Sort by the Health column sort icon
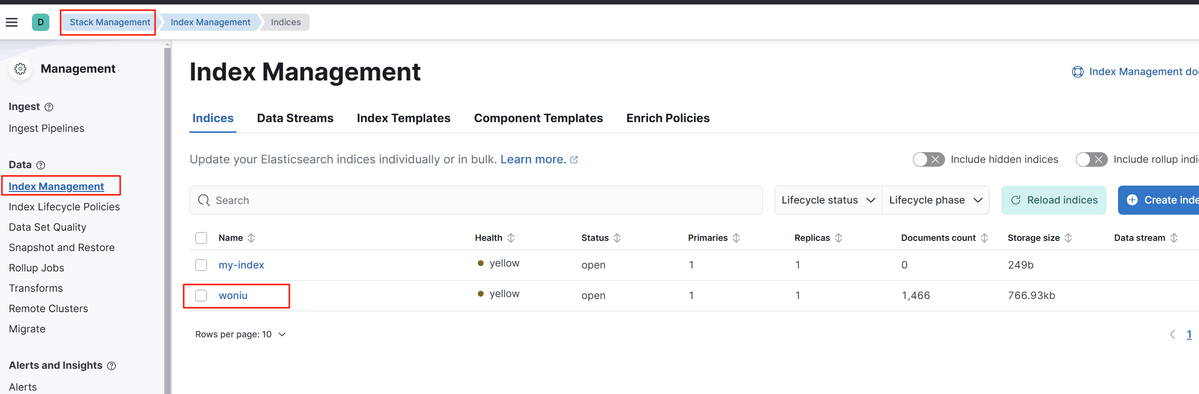 [511, 238]
